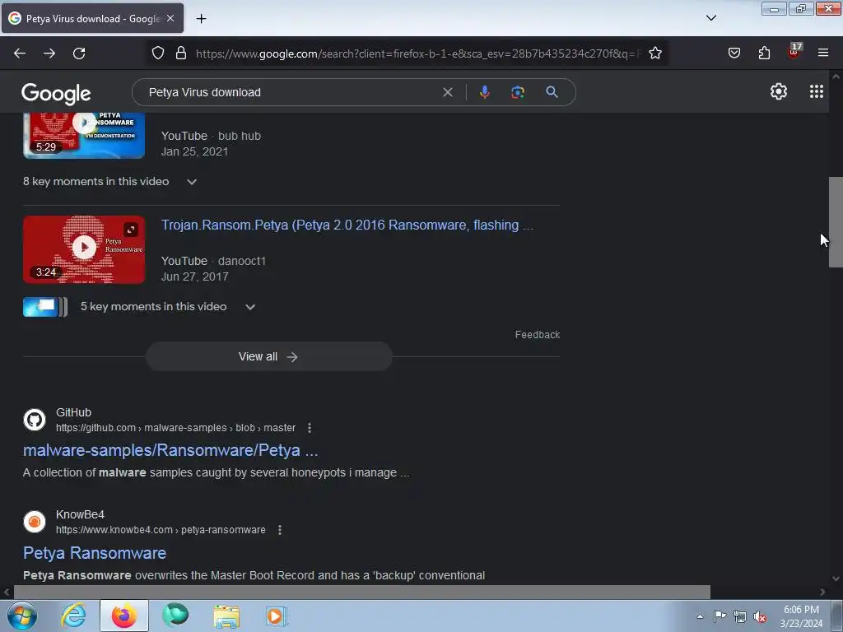This screenshot has width=843, height=632.
Task: Click the key moments preview thumbnail
Action: pyautogui.click(x=45, y=307)
